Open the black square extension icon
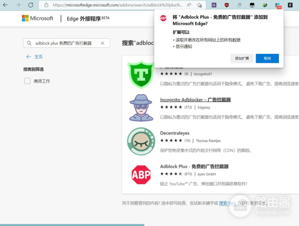 [x=290, y=5]
